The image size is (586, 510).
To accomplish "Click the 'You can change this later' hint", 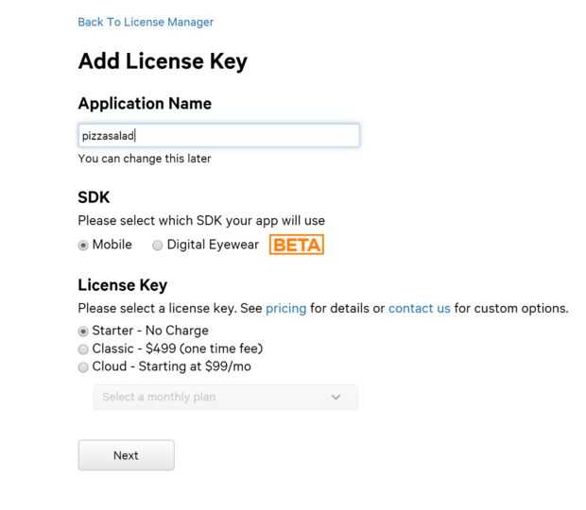I will tap(145, 159).
